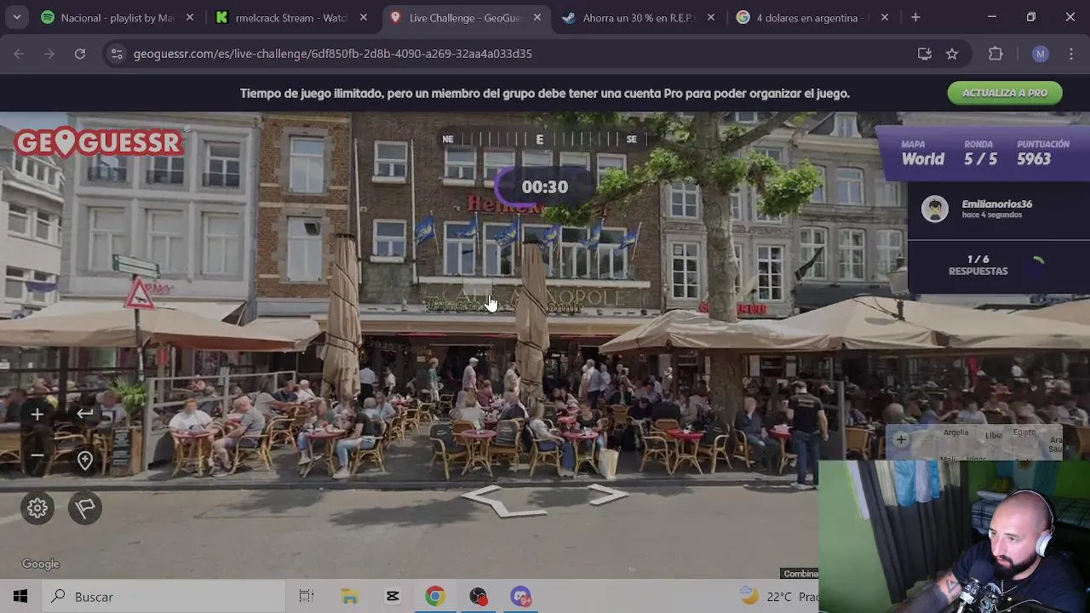Click the 5963 score value
Image resolution: width=1090 pixels, height=613 pixels.
click(x=1034, y=159)
